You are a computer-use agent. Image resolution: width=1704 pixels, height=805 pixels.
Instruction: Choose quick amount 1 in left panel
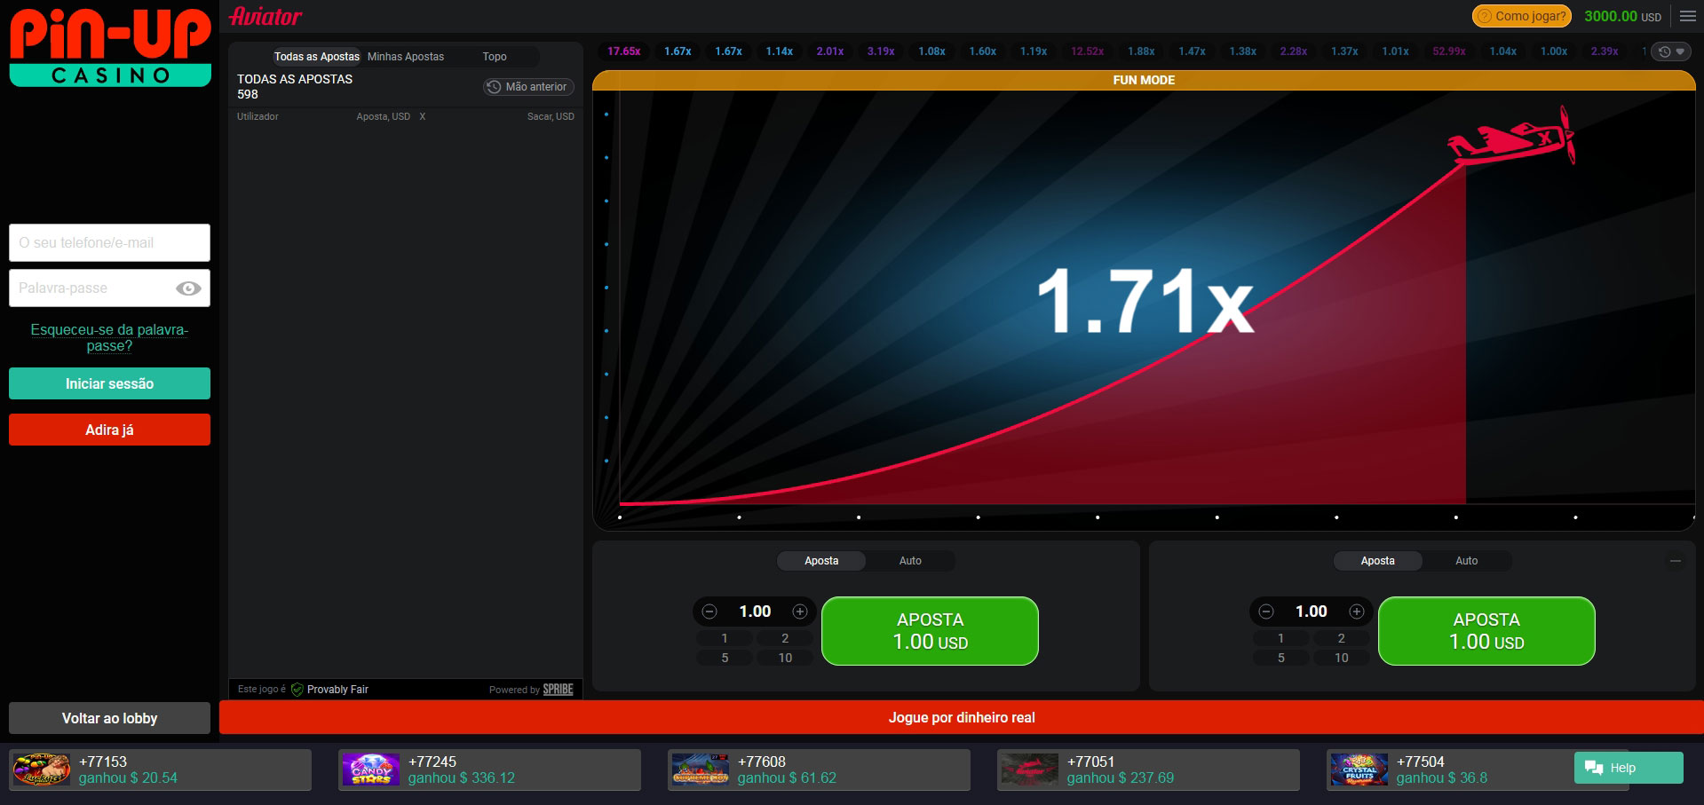[x=725, y=638]
